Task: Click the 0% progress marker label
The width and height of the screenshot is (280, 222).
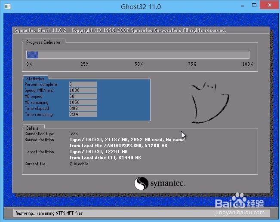Action: pos(29,64)
